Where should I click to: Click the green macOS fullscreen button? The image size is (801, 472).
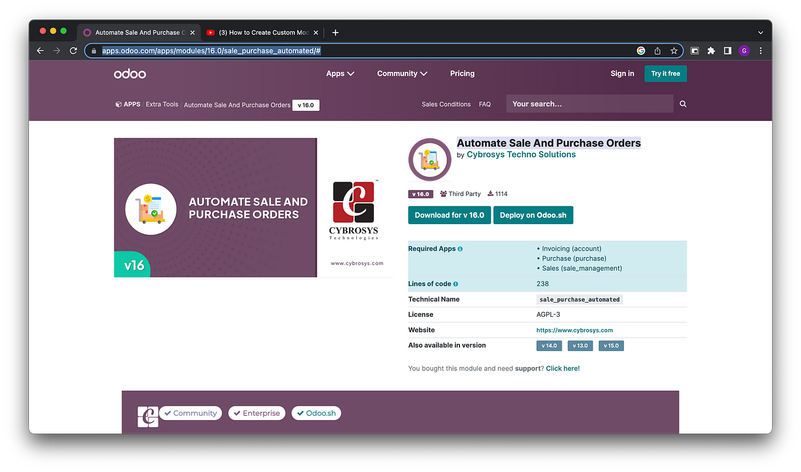tap(64, 31)
